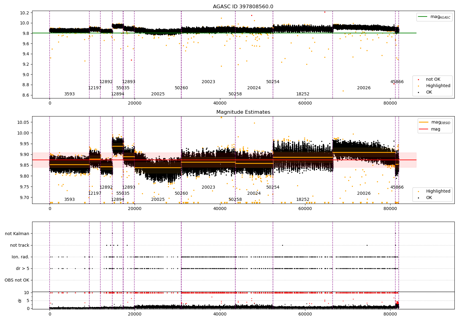Select 'not OK' legend entry in top plot
459x321 pixels.
[x=429, y=79]
